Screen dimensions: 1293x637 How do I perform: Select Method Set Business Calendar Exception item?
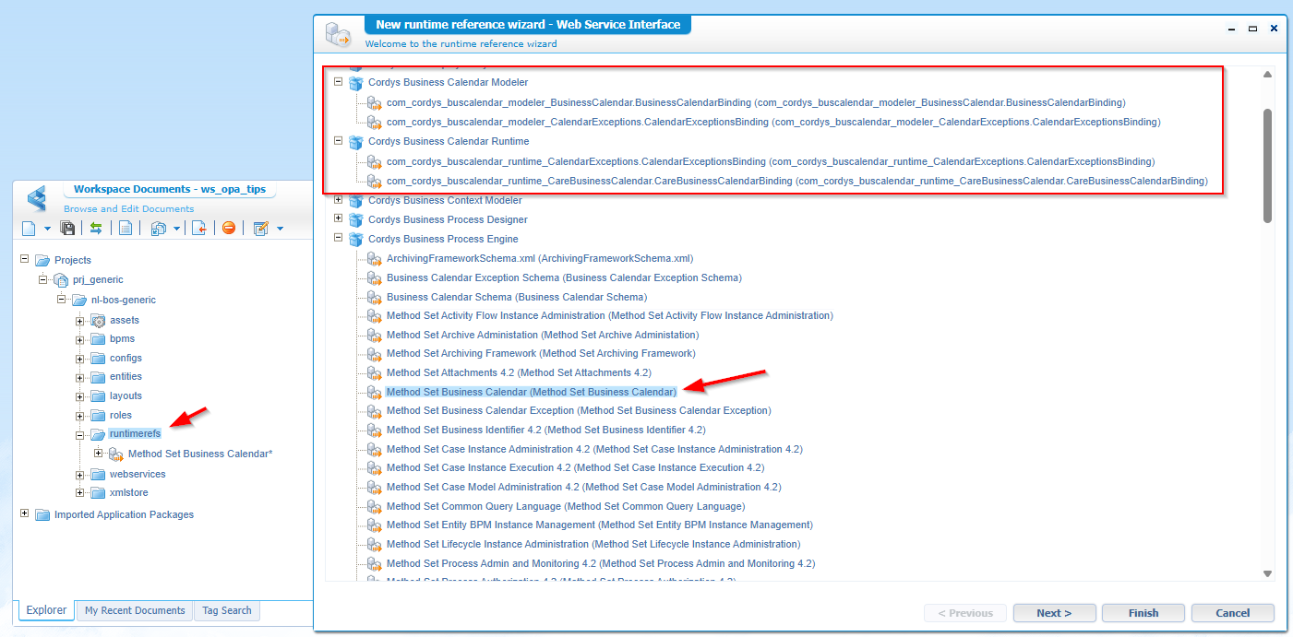pos(578,410)
